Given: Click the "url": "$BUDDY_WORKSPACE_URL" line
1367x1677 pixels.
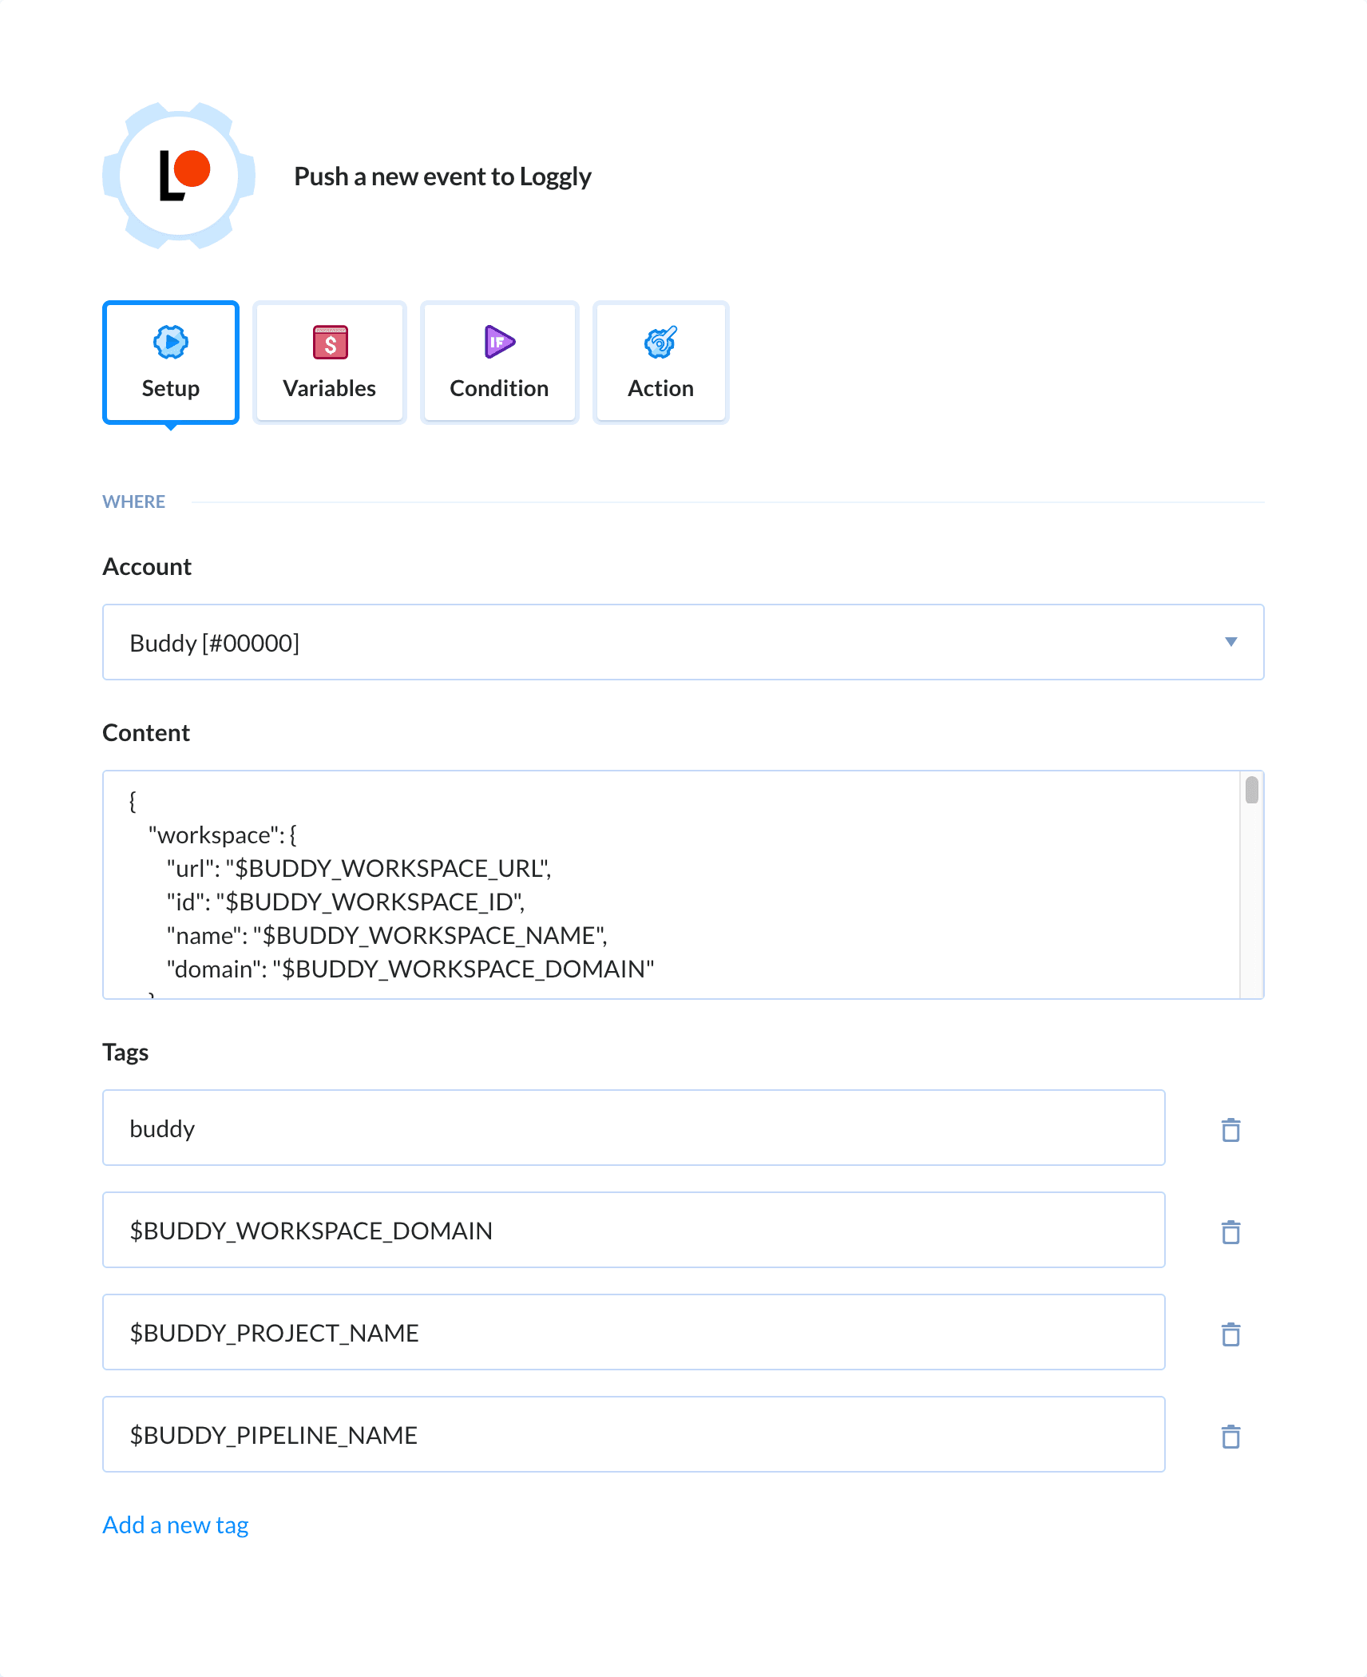Looking at the screenshot, I should coord(359,868).
